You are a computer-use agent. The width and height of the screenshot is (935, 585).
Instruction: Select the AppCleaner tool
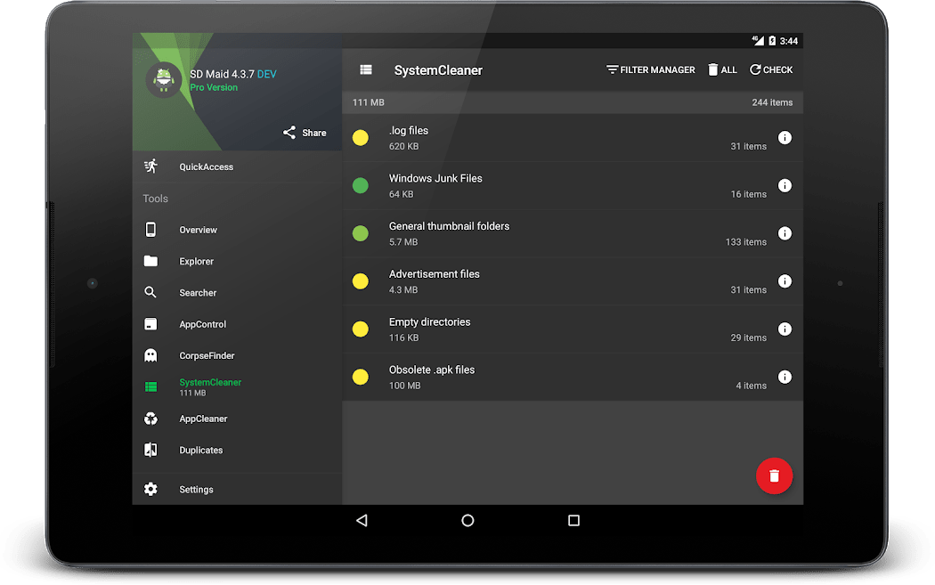click(203, 418)
